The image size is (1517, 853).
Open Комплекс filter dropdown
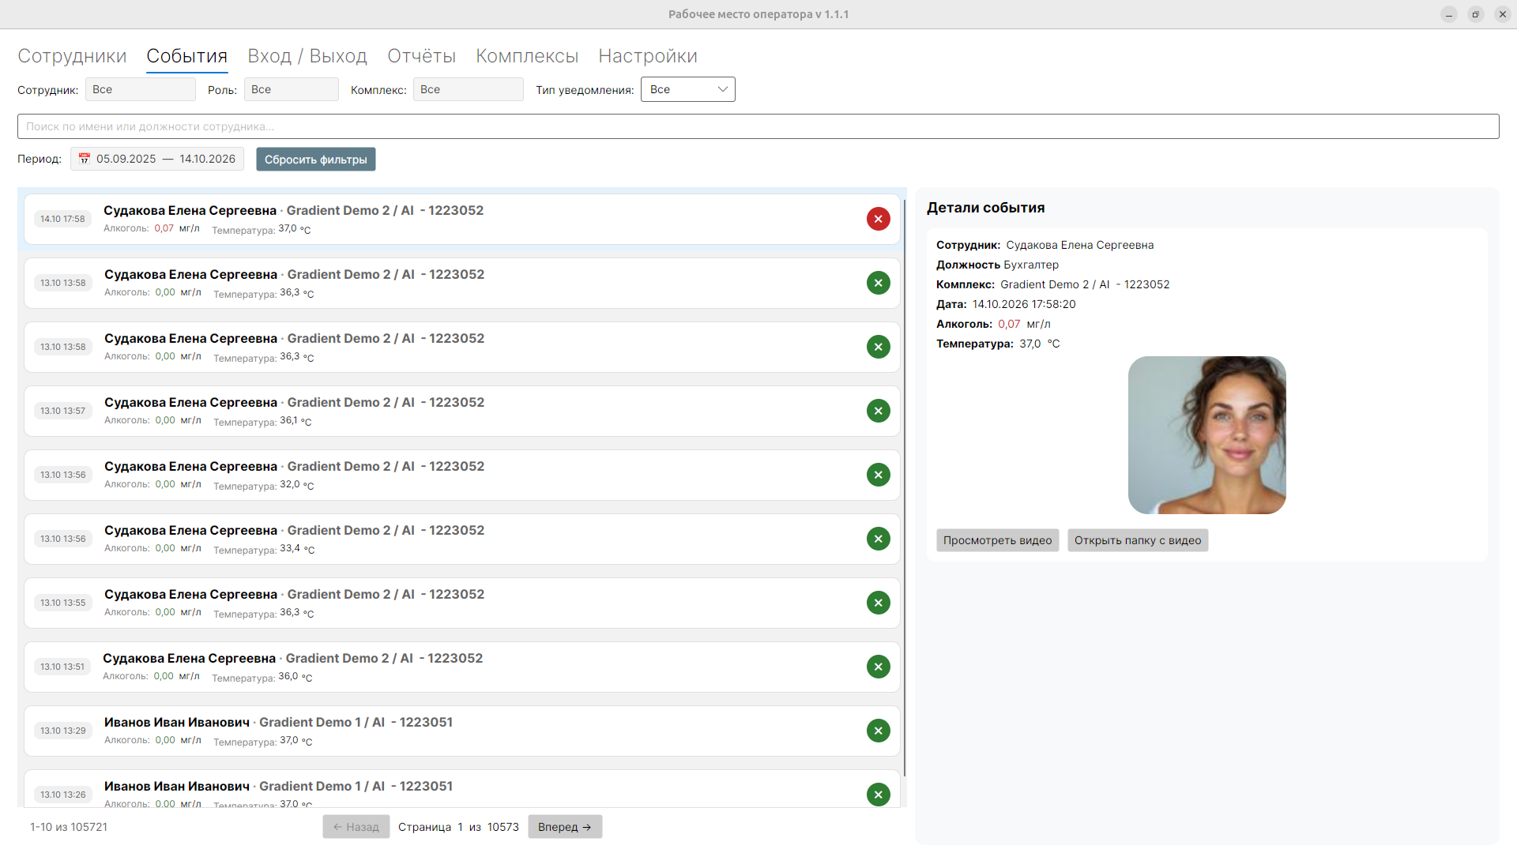pos(469,89)
